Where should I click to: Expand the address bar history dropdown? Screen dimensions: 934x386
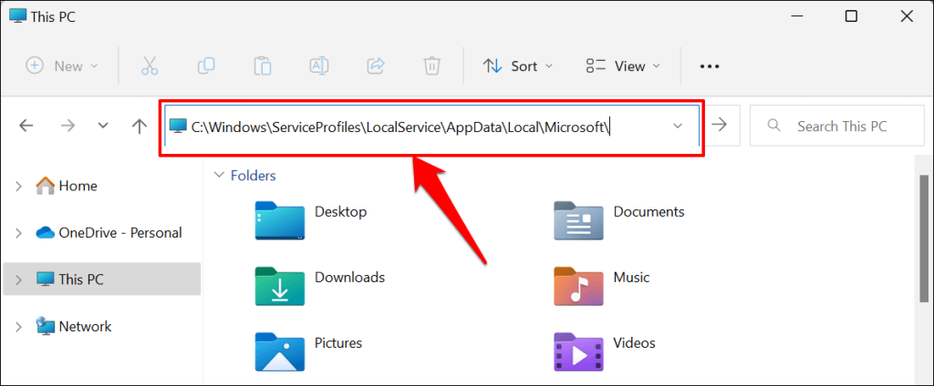click(678, 126)
